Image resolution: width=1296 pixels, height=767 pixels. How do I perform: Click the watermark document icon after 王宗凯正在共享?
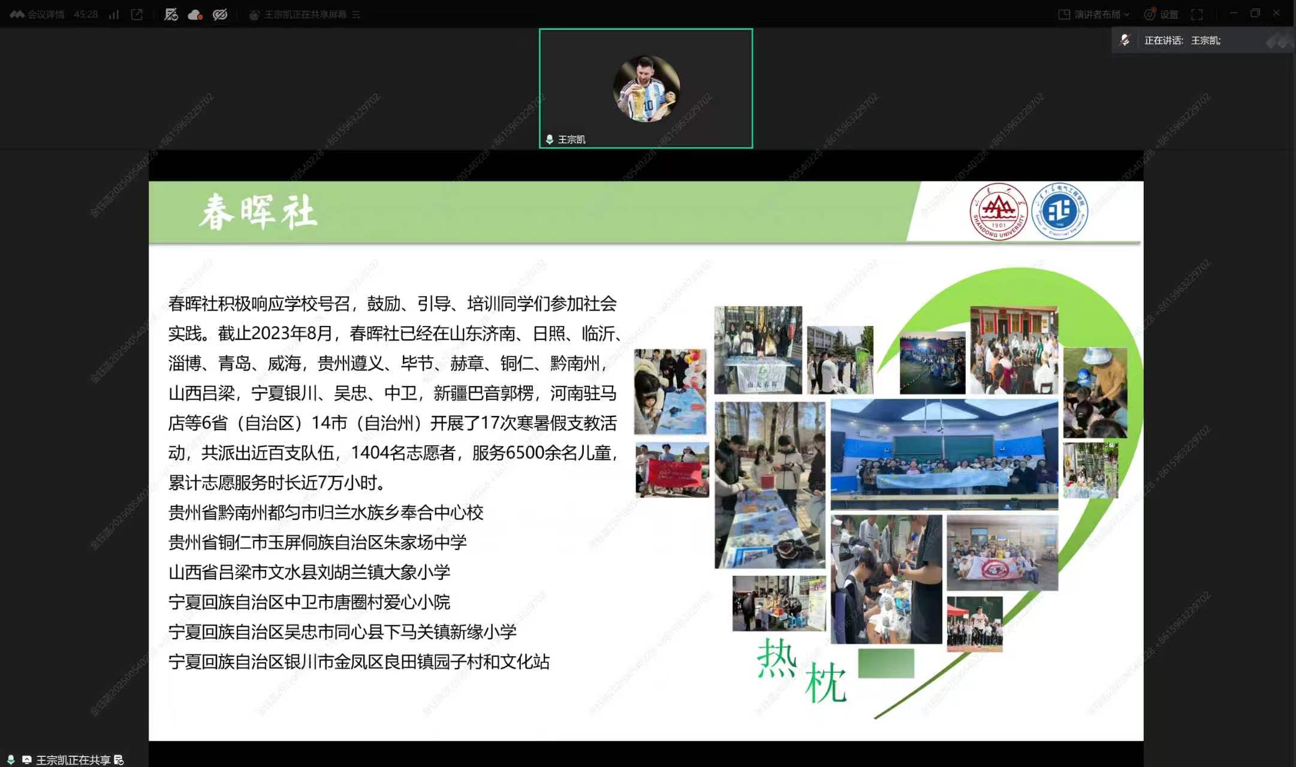(119, 759)
